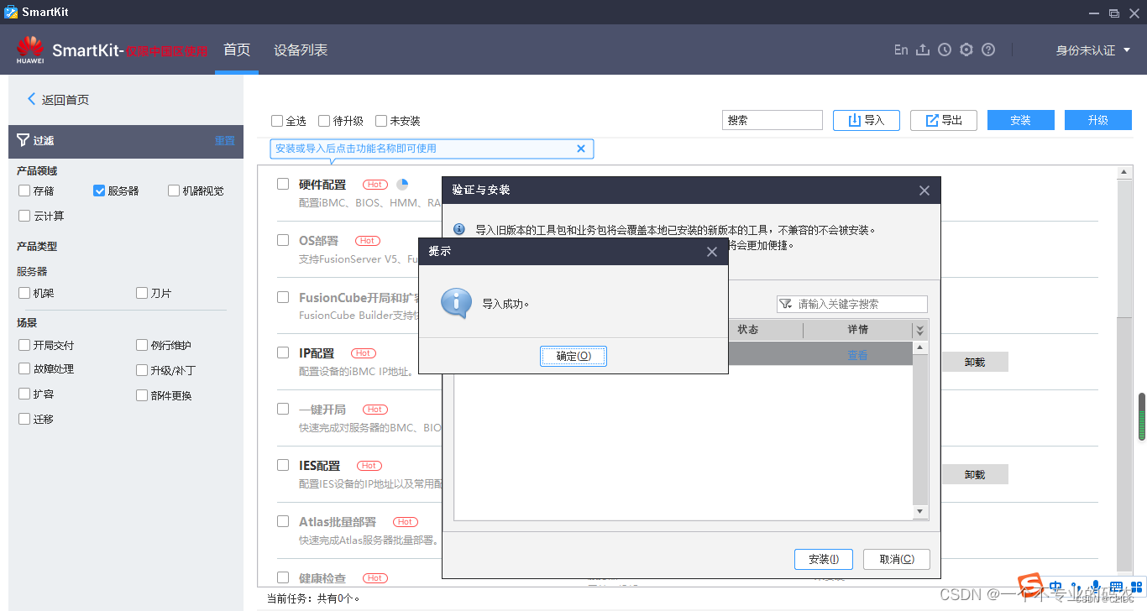The height and width of the screenshot is (611, 1147).
Task: Click the blue 升级 button
Action: coord(1098,120)
